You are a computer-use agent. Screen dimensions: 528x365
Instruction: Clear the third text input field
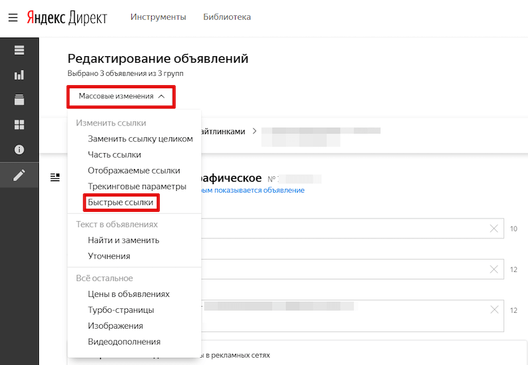click(494, 310)
